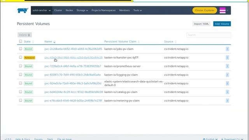Open row actions for prometheus-server
The image size is (249, 140).
(x=227, y=66)
